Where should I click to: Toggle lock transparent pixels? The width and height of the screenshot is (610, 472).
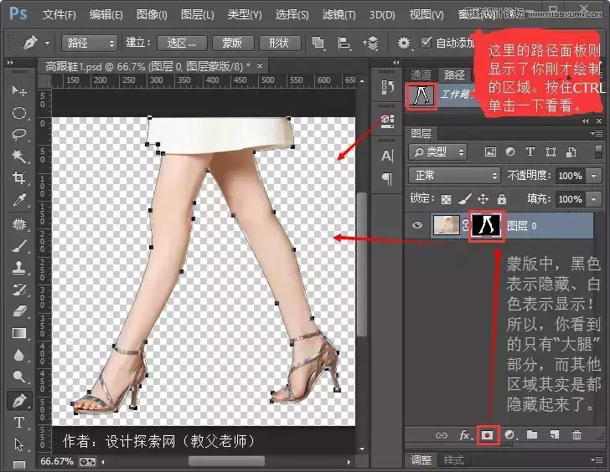click(446, 200)
